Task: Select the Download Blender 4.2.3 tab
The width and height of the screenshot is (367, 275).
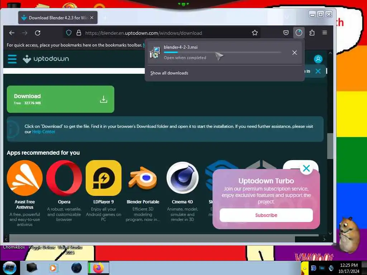Action: click(58, 18)
